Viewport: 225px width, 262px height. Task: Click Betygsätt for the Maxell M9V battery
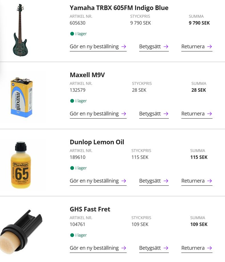tap(154, 114)
